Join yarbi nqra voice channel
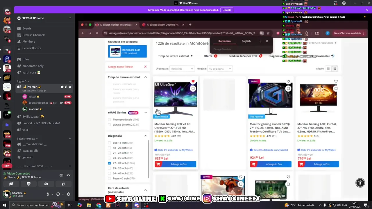The image size is (372, 209). coord(29,73)
